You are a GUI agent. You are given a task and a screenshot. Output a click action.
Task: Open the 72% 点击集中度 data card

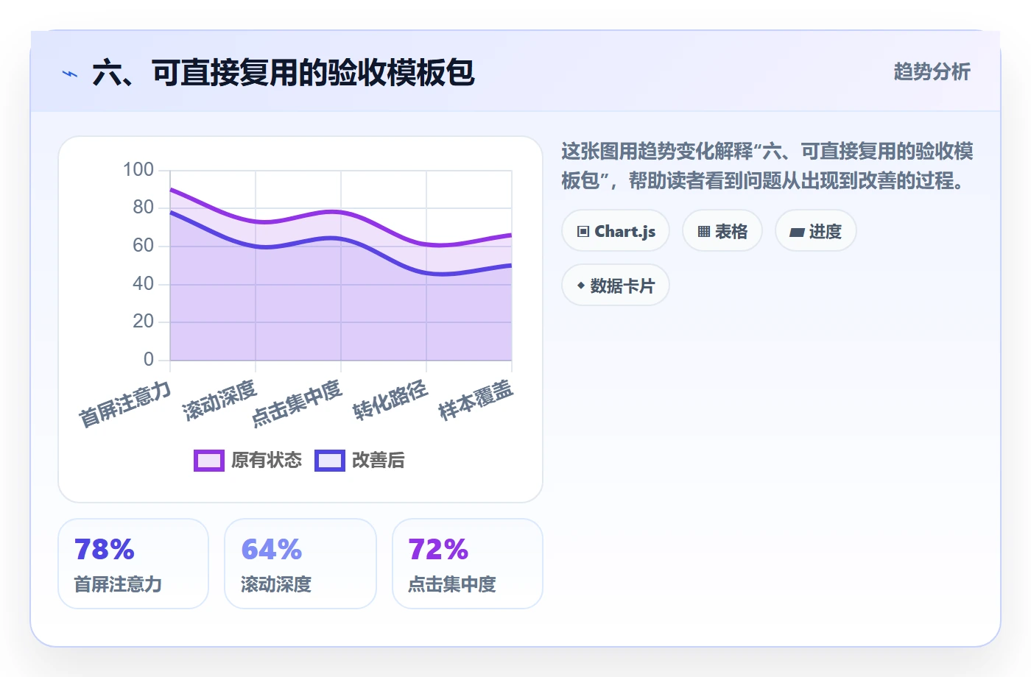click(x=468, y=564)
